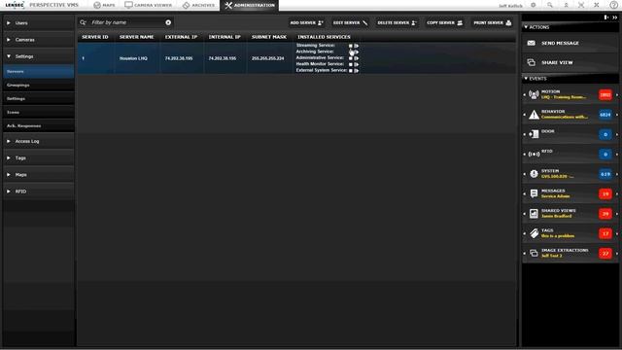Click the filter search icon

[x=83, y=22]
